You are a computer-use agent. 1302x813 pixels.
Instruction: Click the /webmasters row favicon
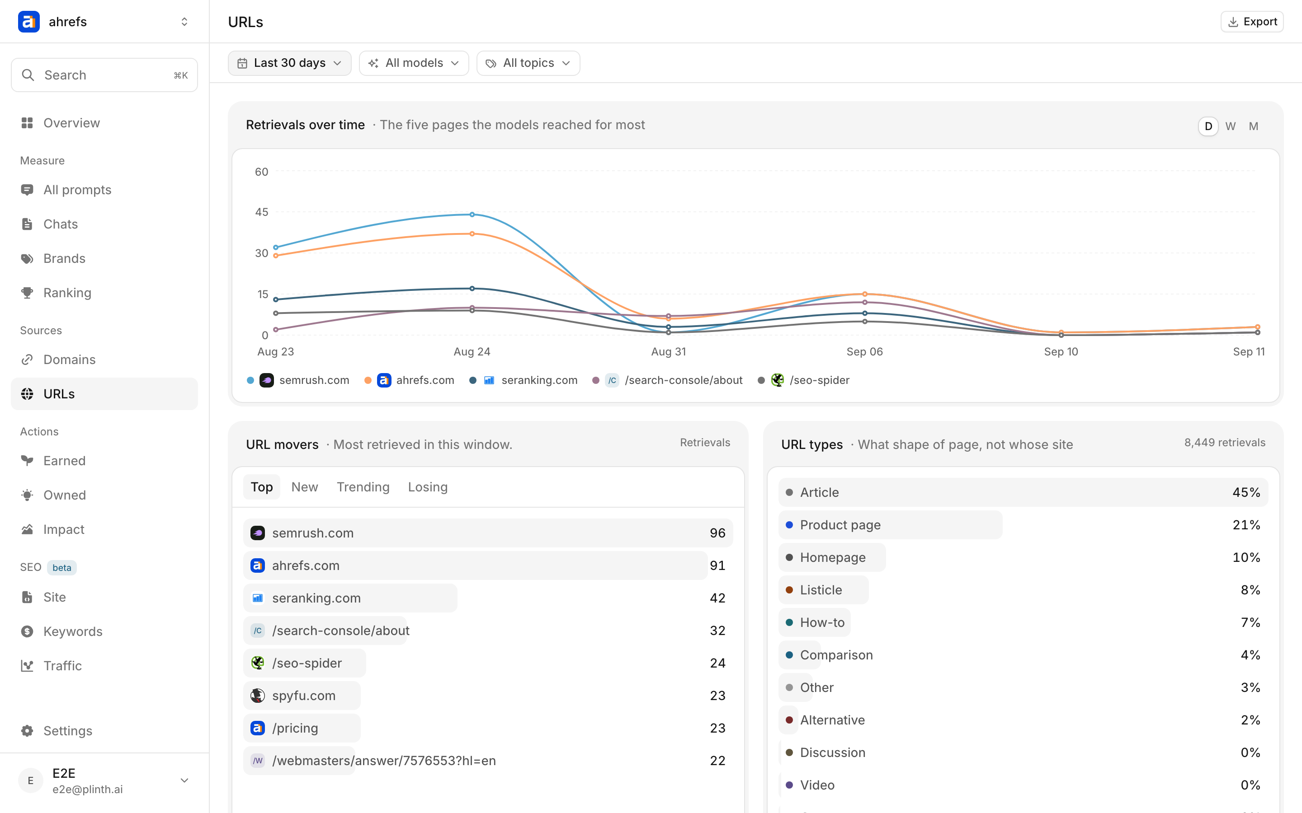[258, 761]
